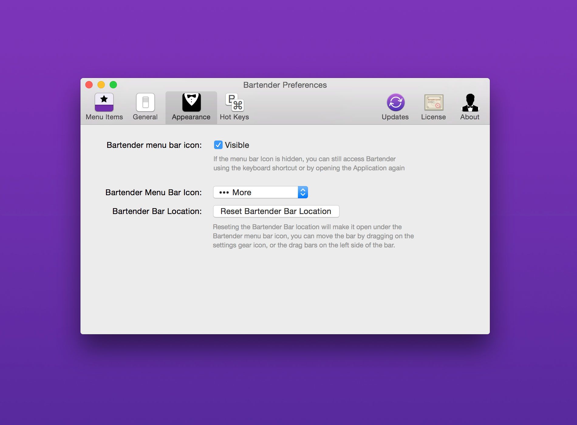Click the 'If the menu bar Icon is hidden' help text
The width and height of the screenshot is (577, 425).
(x=309, y=163)
